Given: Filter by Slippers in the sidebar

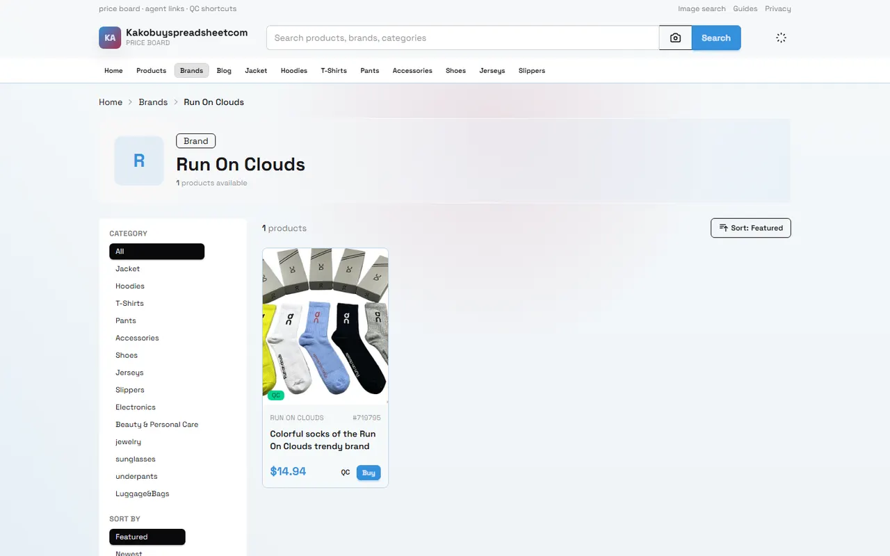Looking at the screenshot, I should coord(130,390).
